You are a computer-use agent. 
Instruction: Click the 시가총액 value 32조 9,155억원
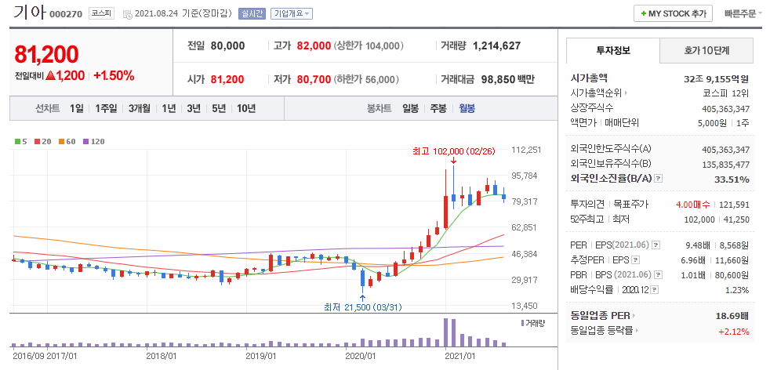(x=717, y=78)
